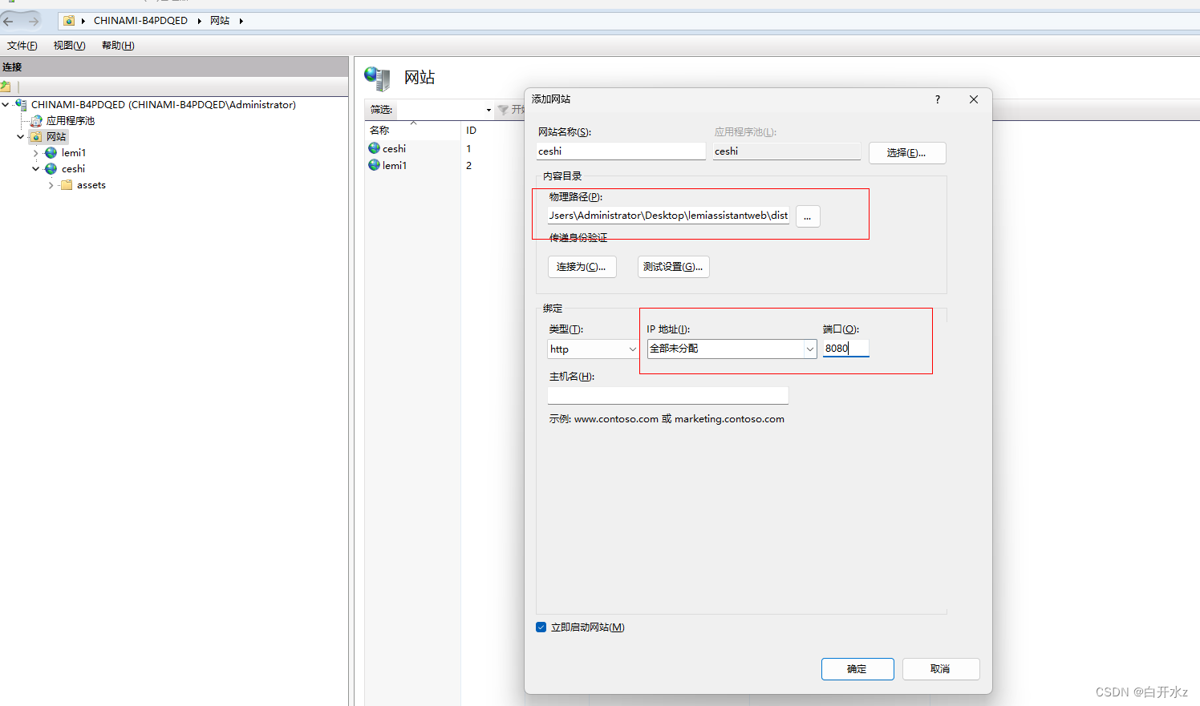Click the host name input field
The width and height of the screenshot is (1200, 706).
[667, 396]
